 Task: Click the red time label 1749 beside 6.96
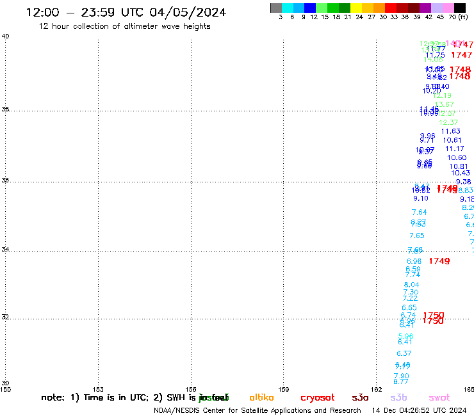tap(439, 261)
